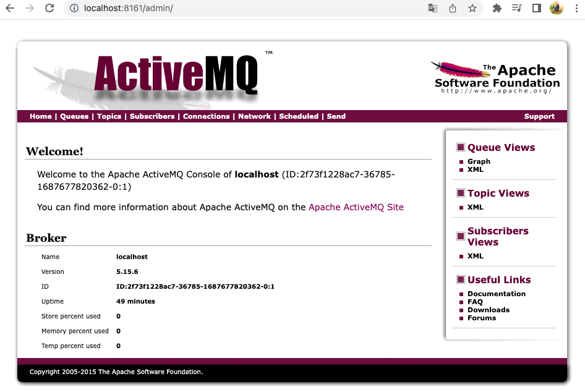The width and height of the screenshot is (585, 392).
Task: Click the broker ID value in table
Action: coord(195,286)
